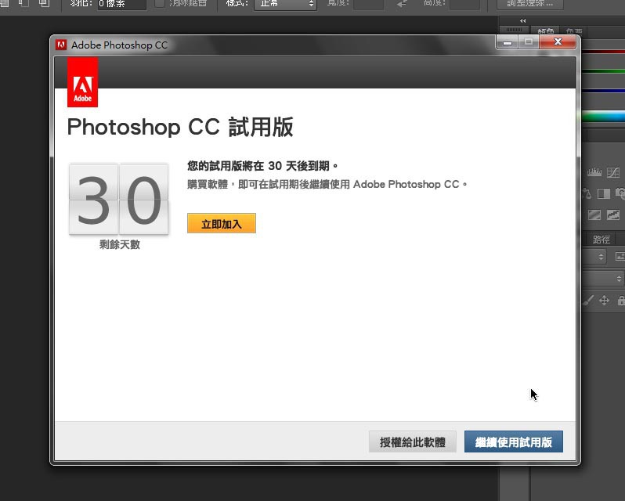Screen dimensions: 625x501
Task: Pick a color from spectrum ramp
Action: [604, 117]
